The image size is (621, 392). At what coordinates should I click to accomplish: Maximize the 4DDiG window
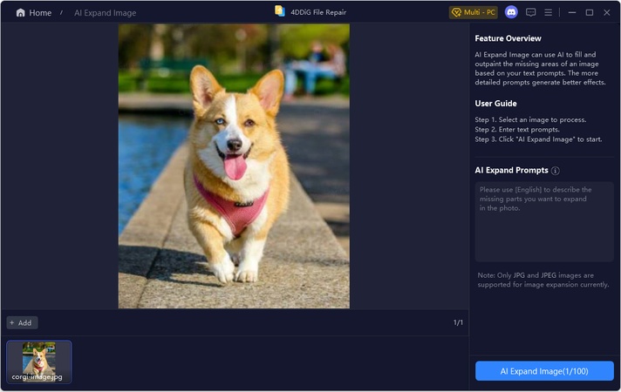[589, 12]
